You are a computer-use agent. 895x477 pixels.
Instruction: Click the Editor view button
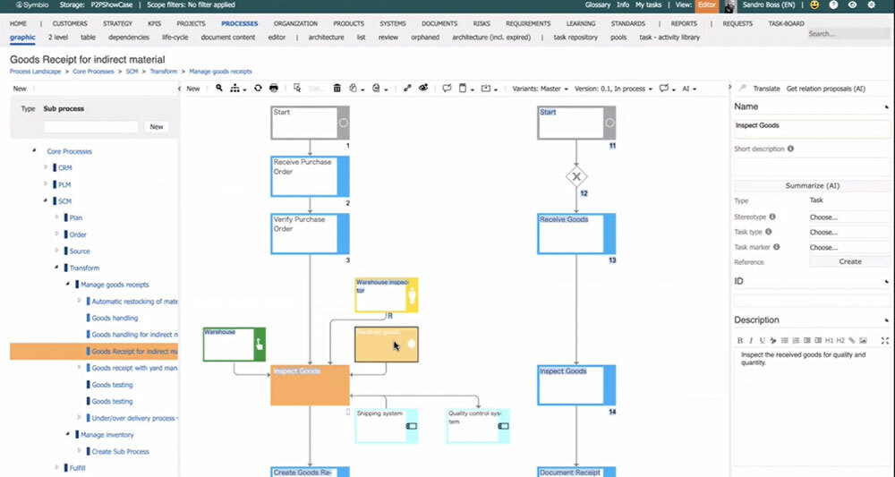coord(707,5)
